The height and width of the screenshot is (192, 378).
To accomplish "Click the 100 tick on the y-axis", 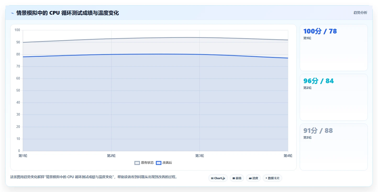I will click(17, 30).
